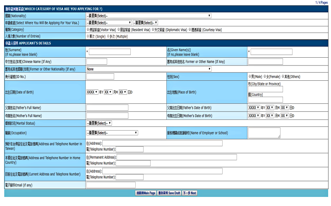Expand Former or Other Nationality dropdown

coord(149,69)
